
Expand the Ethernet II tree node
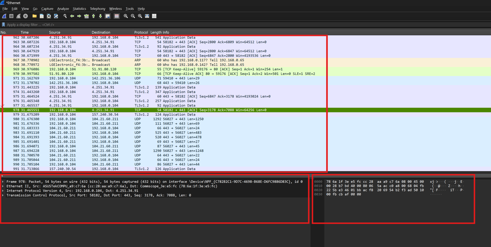3,186
